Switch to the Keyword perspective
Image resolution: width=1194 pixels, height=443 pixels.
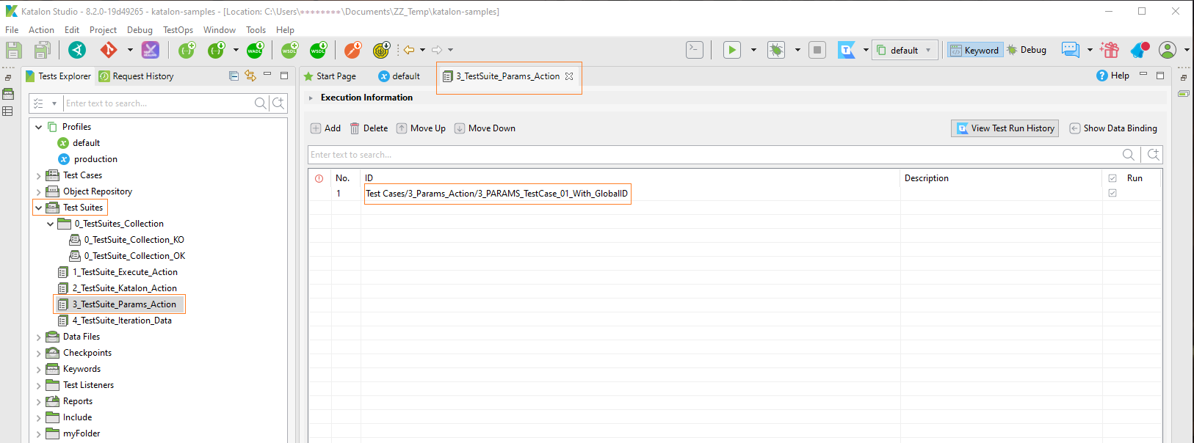pos(974,50)
